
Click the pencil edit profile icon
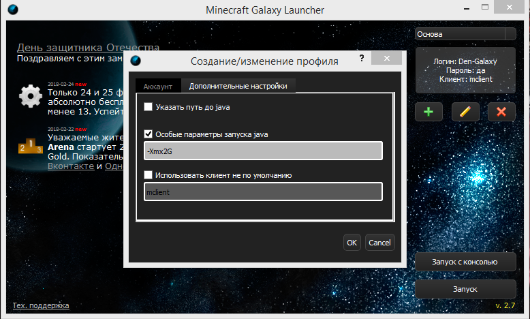pos(465,112)
